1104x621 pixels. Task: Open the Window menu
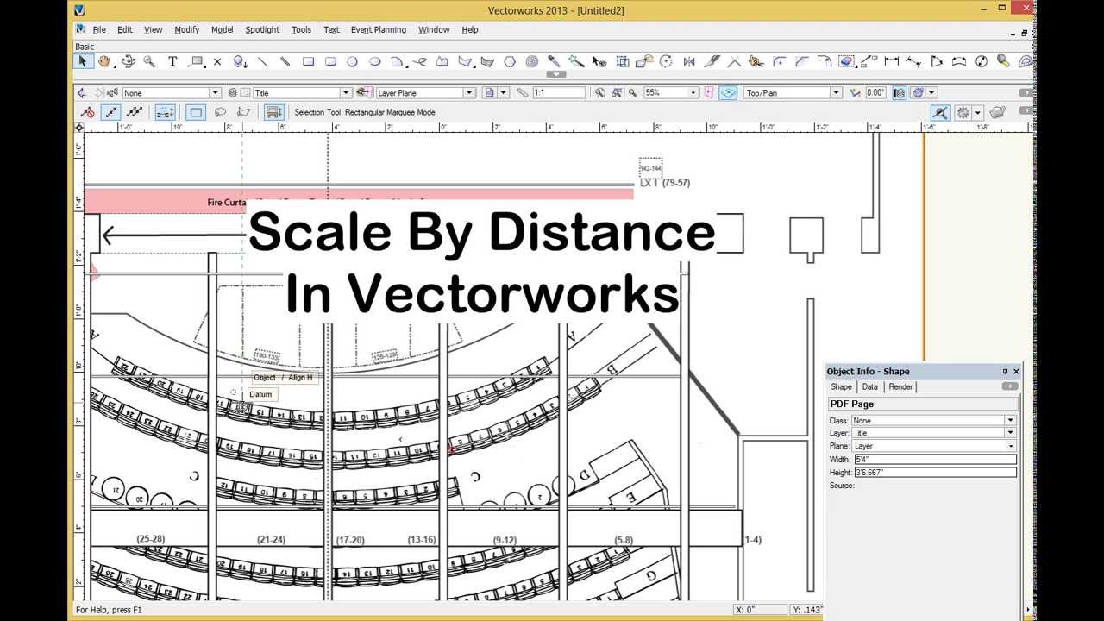tap(434, 29)
